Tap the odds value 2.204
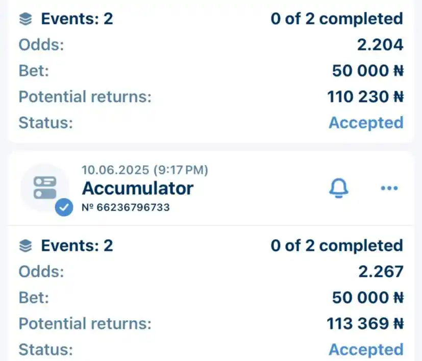This screenshot has height=361, width=422. 380,45
